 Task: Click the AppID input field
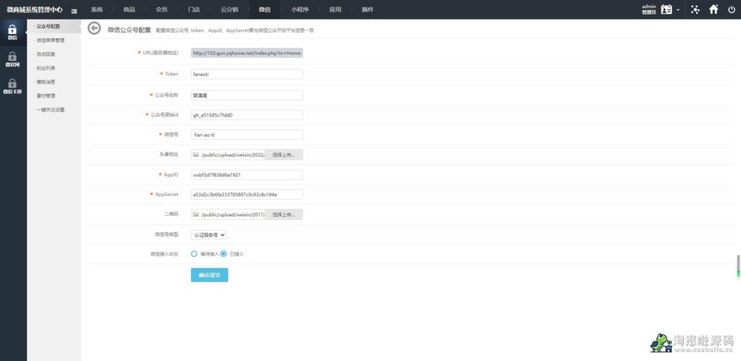coord(247,175)
